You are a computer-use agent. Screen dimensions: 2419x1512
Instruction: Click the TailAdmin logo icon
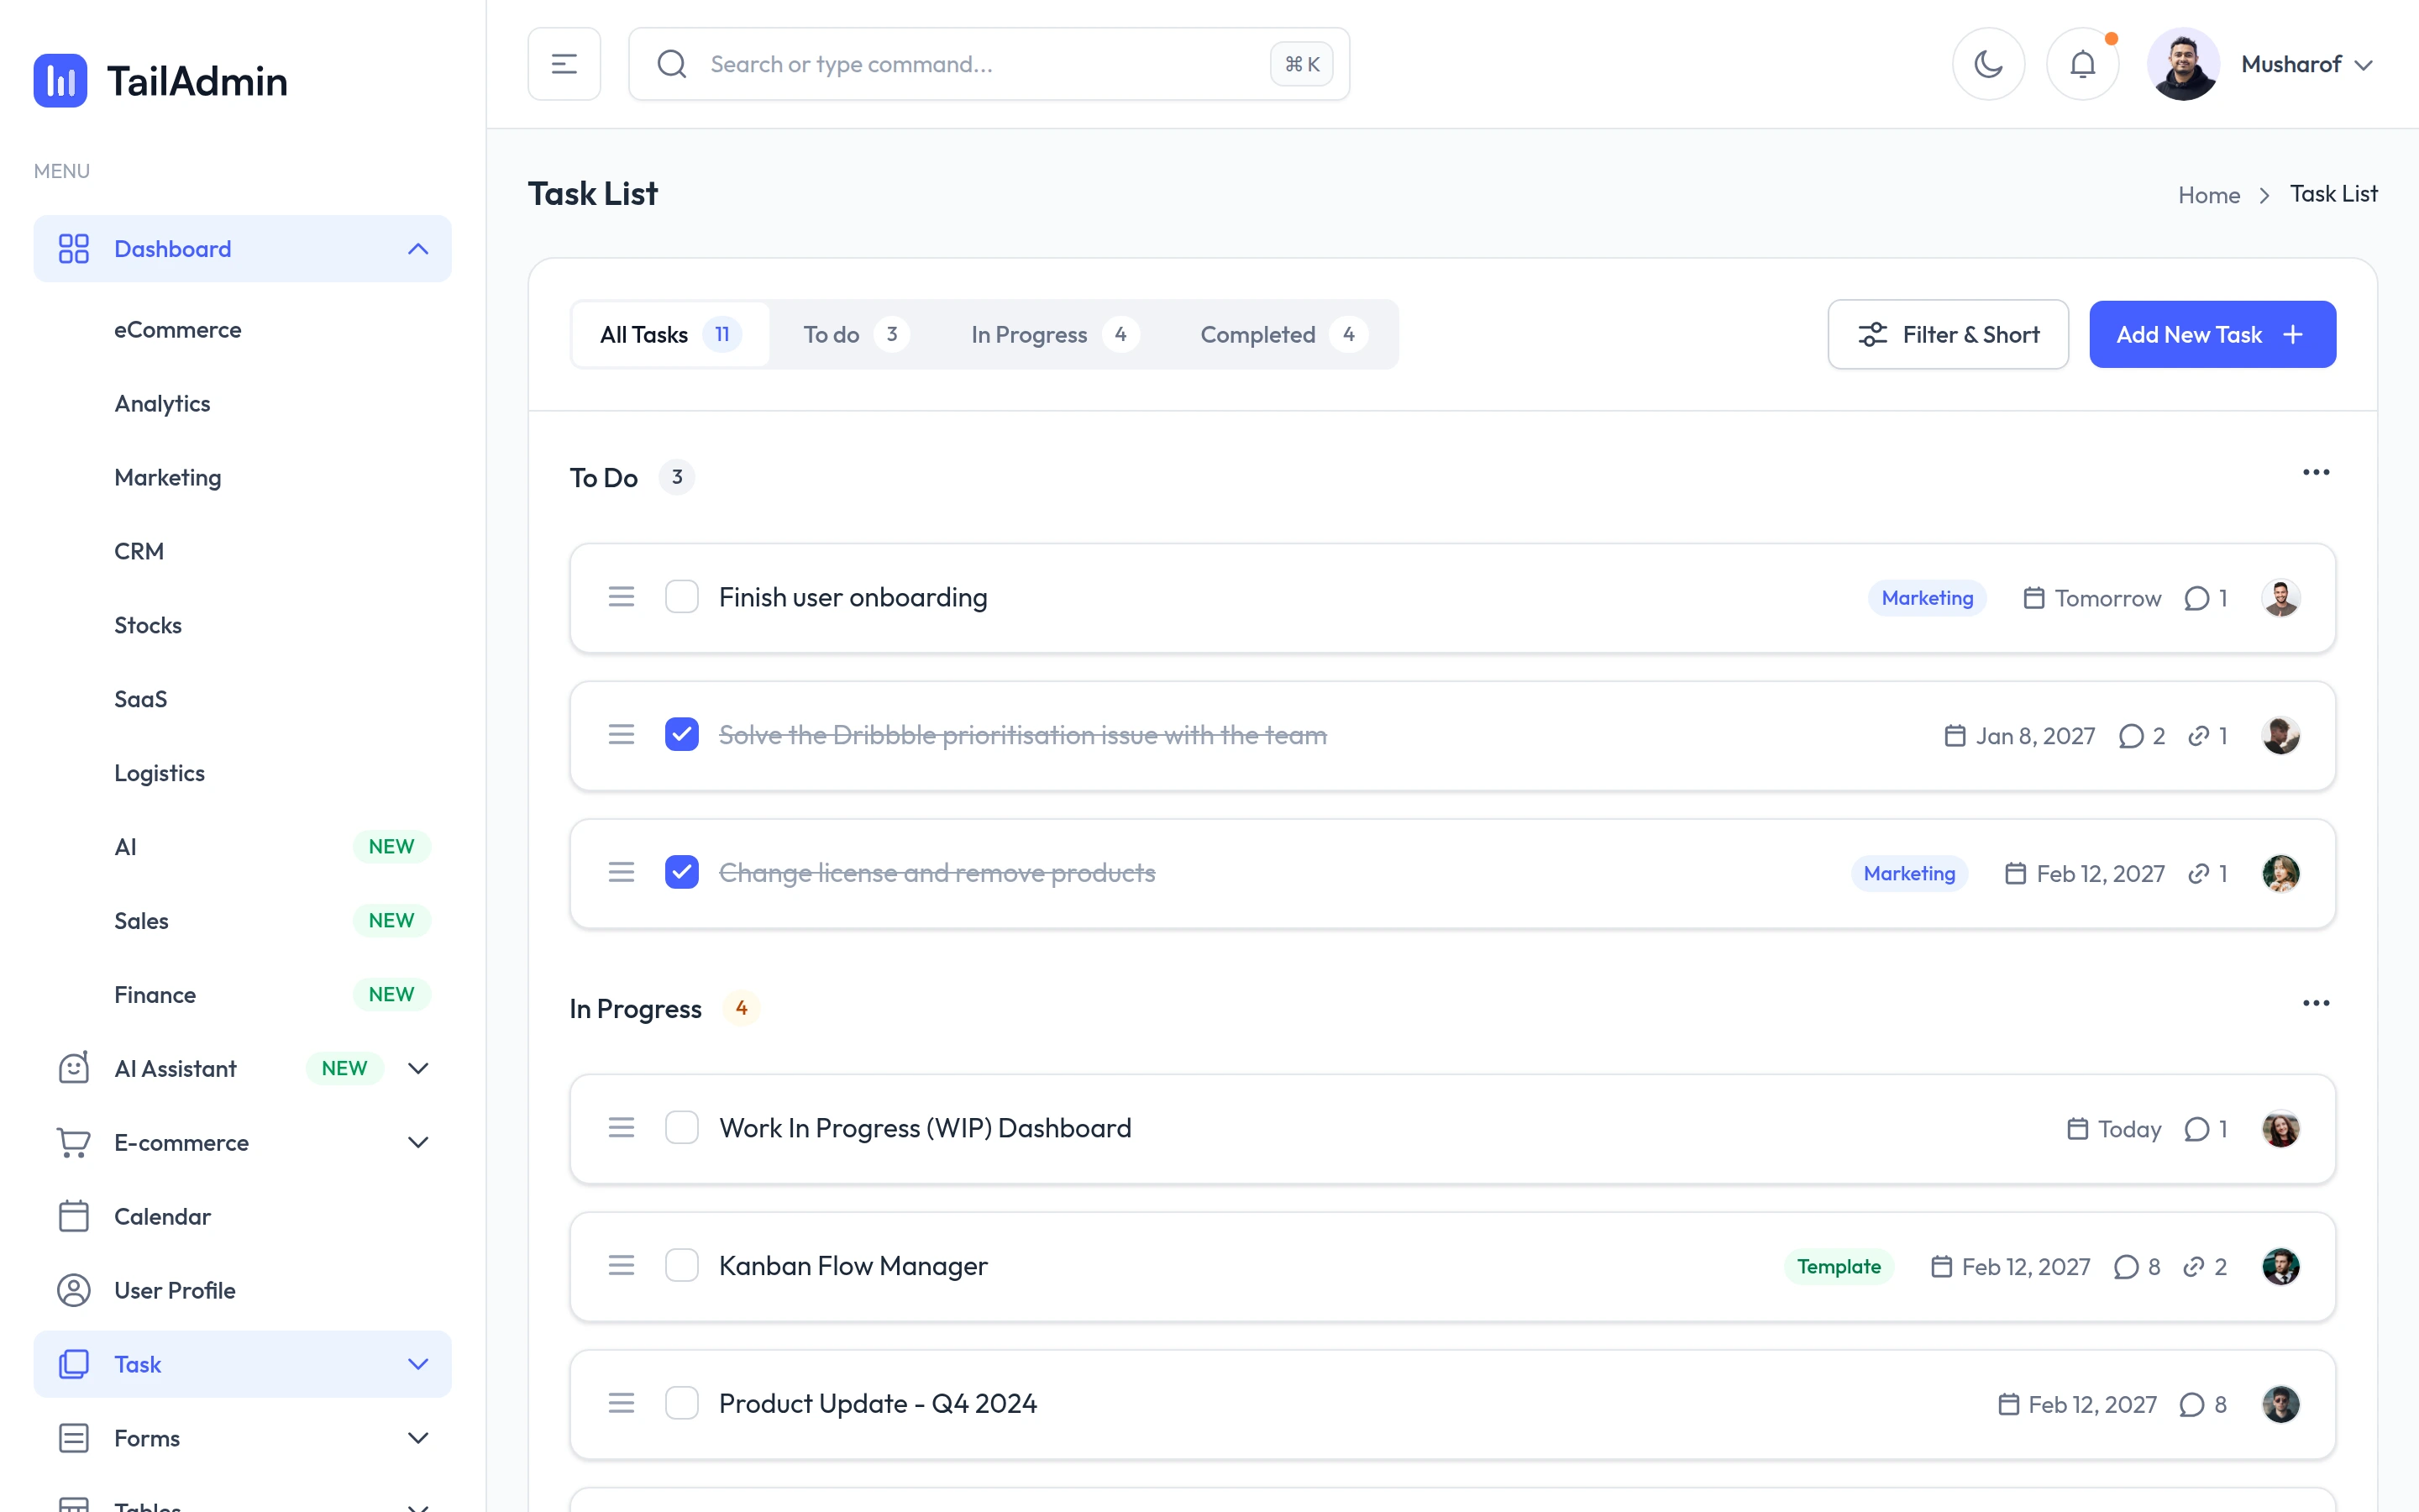60,81
